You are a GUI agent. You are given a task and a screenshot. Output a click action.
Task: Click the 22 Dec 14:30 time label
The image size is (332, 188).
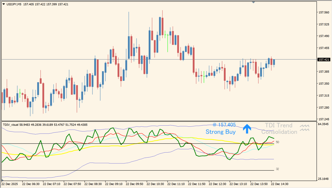(280, 184)
